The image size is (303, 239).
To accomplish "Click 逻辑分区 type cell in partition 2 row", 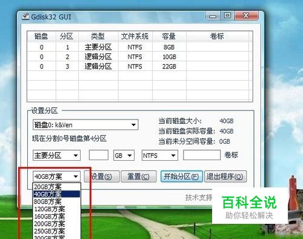I will click(x=98, y=57).
